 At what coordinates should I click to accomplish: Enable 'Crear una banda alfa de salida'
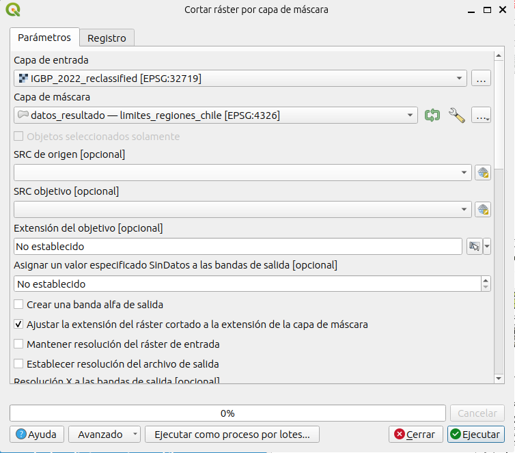click(x=19, y=305)
